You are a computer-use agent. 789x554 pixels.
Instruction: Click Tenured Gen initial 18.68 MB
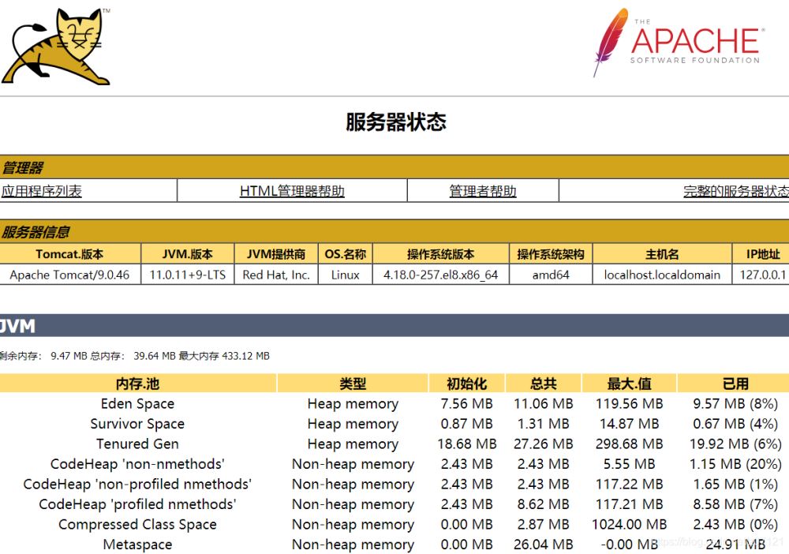tap(466, 444)
